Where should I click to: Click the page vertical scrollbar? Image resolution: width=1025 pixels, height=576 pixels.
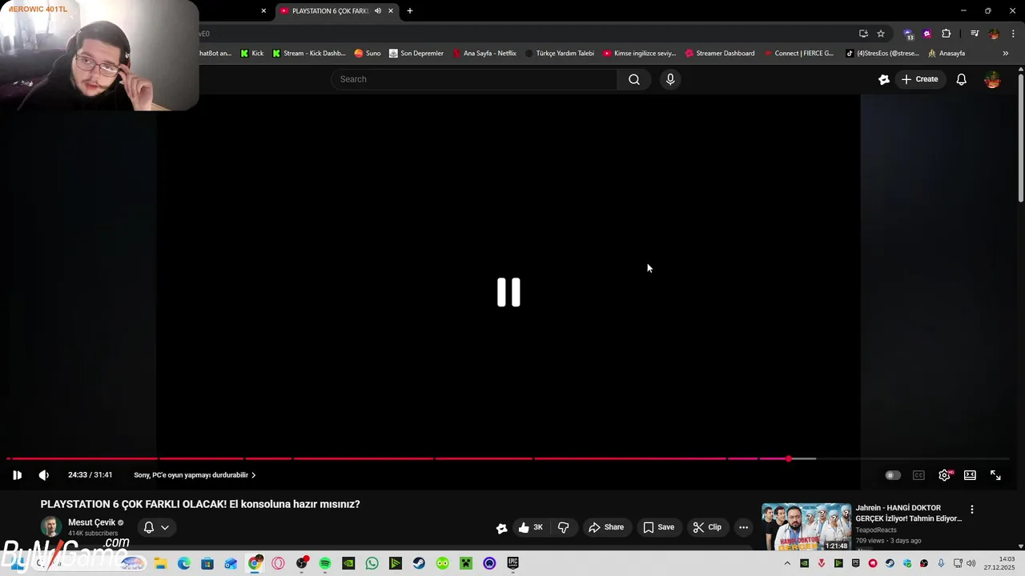[1021, 138]
